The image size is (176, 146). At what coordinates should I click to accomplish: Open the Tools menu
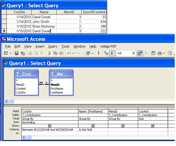click(x=65, y=47)
